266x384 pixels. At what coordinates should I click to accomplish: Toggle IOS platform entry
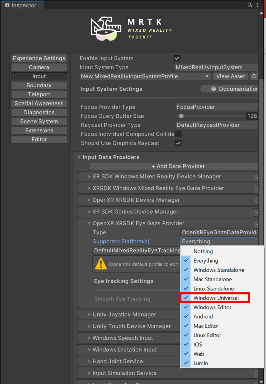tap(222, 345)
